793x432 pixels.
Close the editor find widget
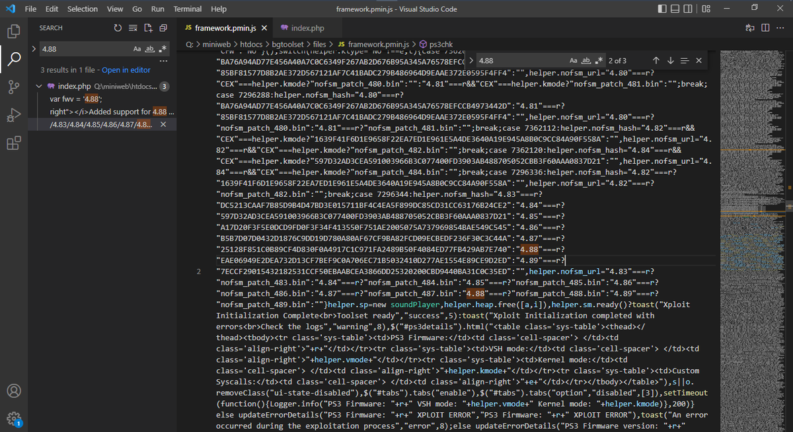pyautogui.click(x=699, y=61)
